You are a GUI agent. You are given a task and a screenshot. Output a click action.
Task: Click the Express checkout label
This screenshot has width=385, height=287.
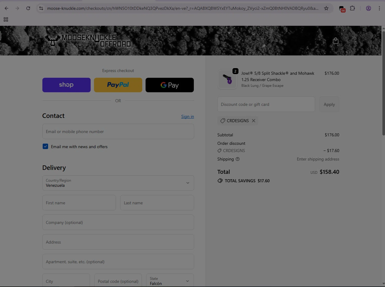(x=118, y=71)
